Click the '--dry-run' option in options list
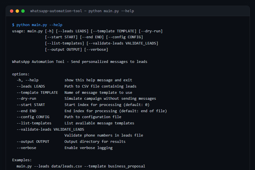This screenshot has width=255, height=170. pyautogui.click(x=26, y=99)
